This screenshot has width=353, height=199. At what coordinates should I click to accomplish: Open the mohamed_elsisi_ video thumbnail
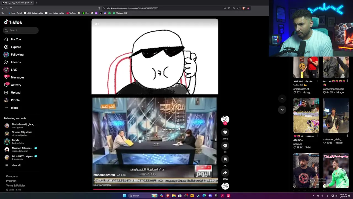click(x=336, y=115)
